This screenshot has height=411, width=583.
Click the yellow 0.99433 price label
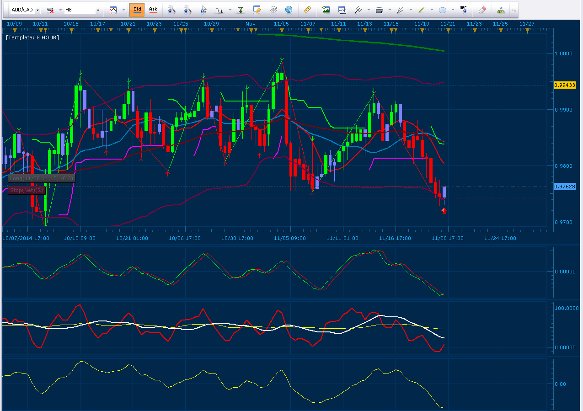[x=565, y=85]
